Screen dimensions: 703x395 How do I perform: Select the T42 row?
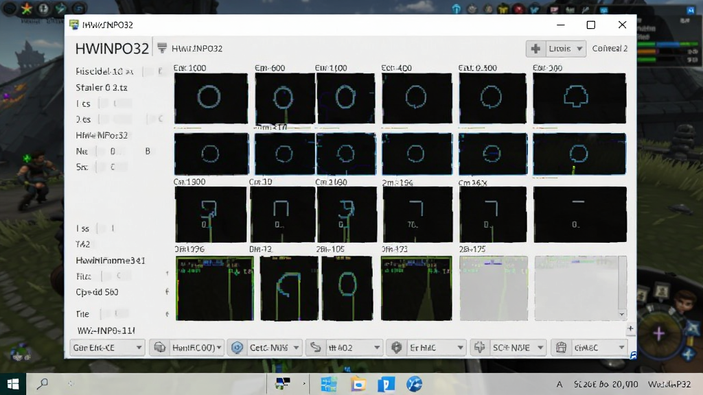(83, 244)
